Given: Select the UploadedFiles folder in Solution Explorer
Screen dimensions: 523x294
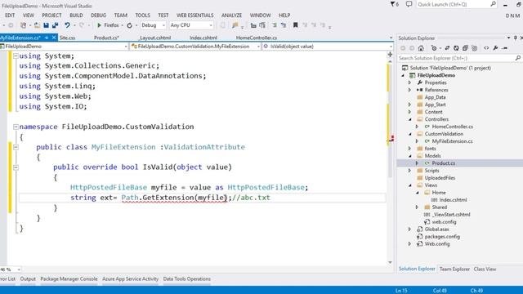Looking at the screenshot, I should 440,178.
